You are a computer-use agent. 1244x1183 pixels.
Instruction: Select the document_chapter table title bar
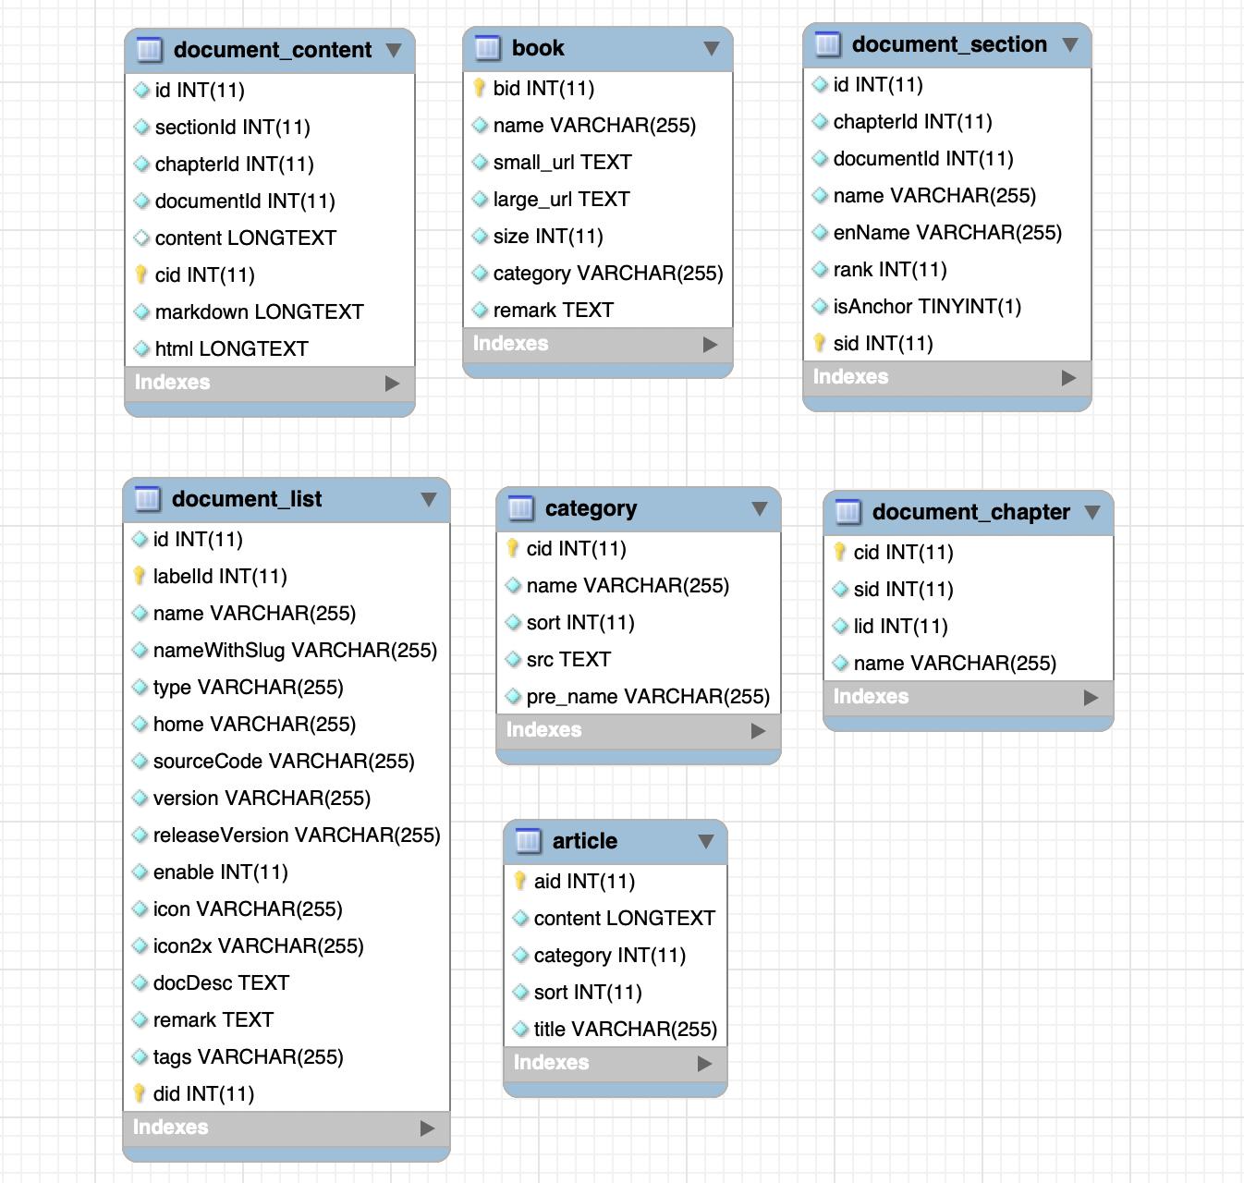click(969, 513)
